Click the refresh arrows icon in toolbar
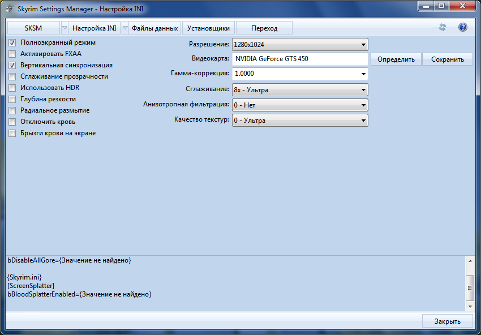This screenshot has height=335, width=481. click(x=443, y=28)
